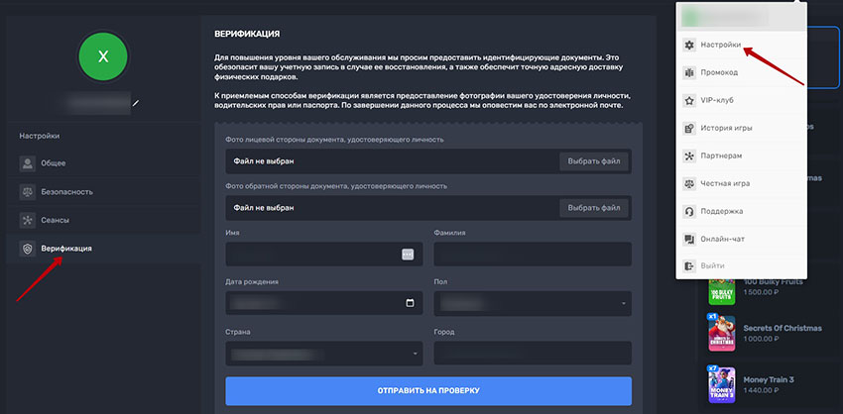Select Партнерам in the account menu
843x414 pixels.
click(x=742, y=155)
